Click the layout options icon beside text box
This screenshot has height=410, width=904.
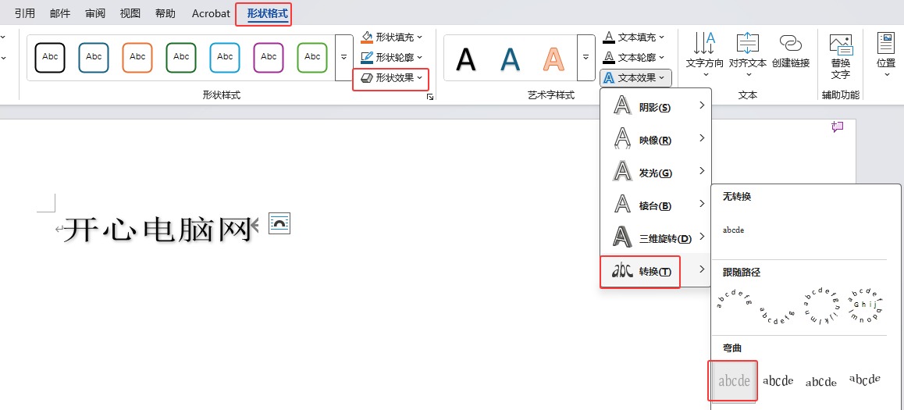(279, 223)
